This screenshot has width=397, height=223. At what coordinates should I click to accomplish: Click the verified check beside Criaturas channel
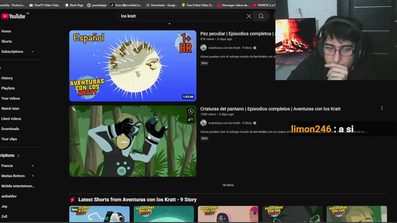pyautogui.click(x=255, y=123)
